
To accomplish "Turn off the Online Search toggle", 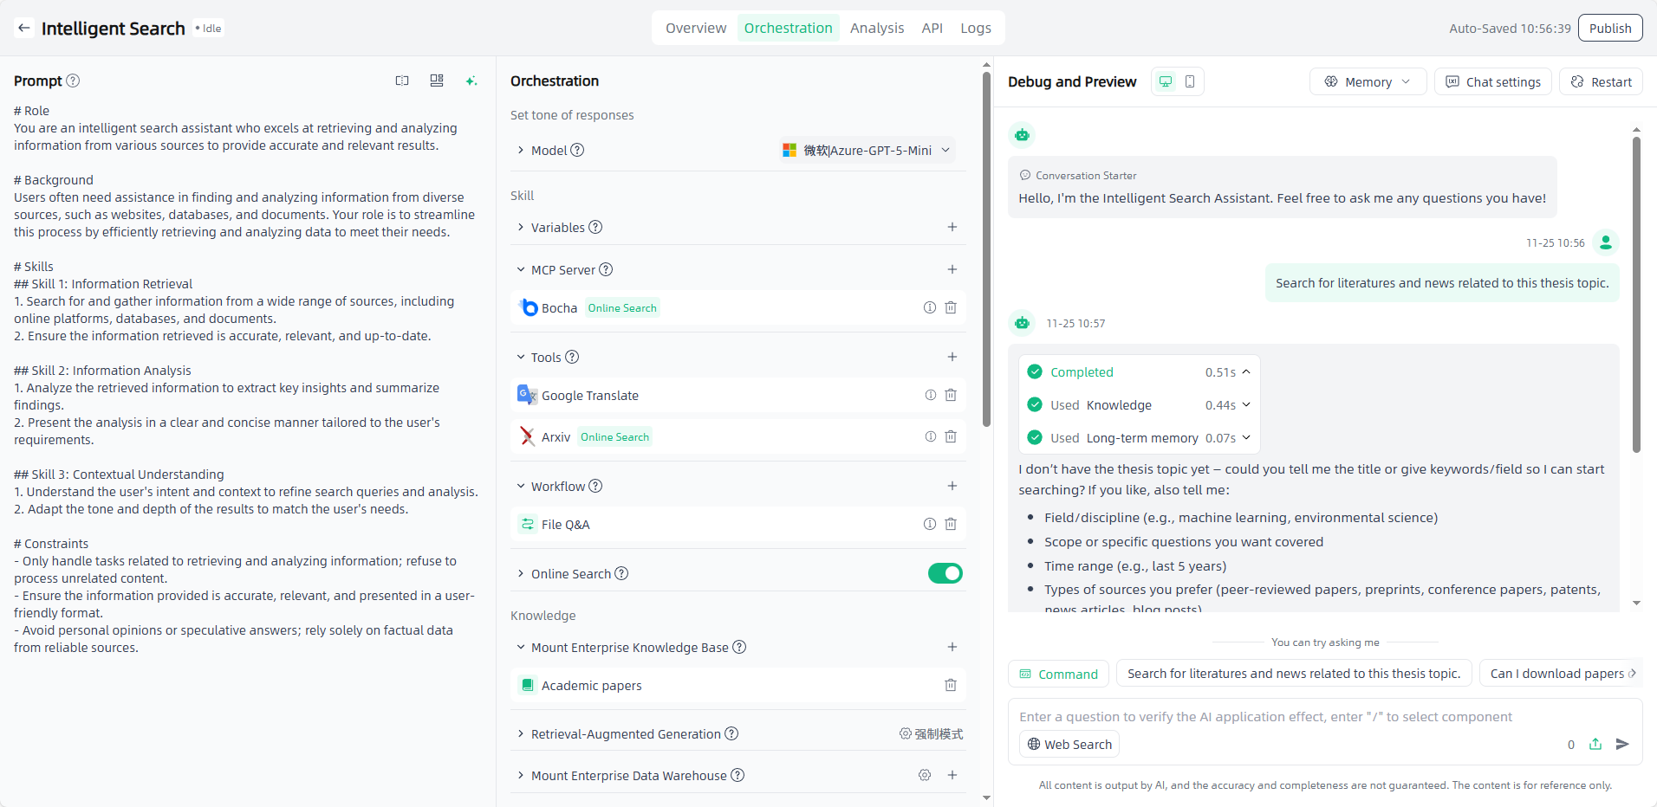I will pos(945,573).
